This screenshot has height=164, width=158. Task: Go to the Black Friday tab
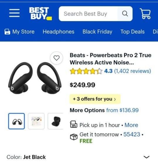[97, 32]
